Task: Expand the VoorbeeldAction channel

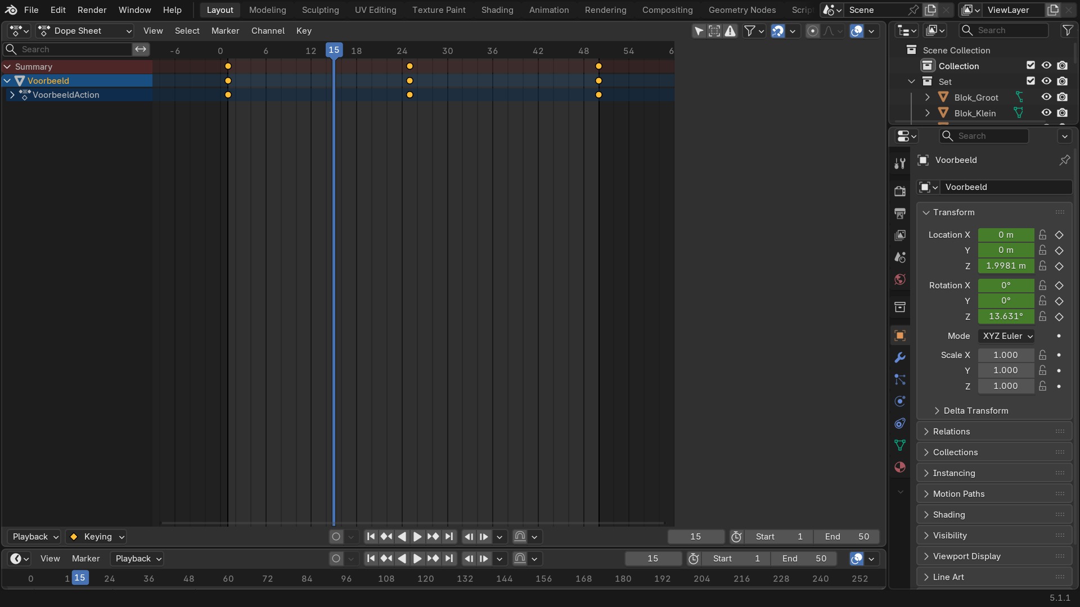Action: point(12,95)
